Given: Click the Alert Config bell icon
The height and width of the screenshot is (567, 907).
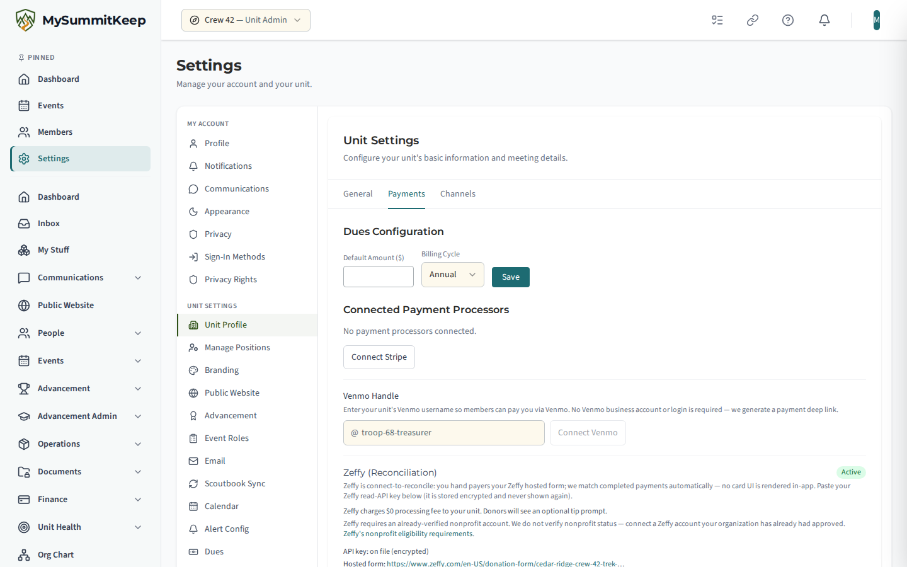Looking at the screenshot, I should tap(193, 529).
